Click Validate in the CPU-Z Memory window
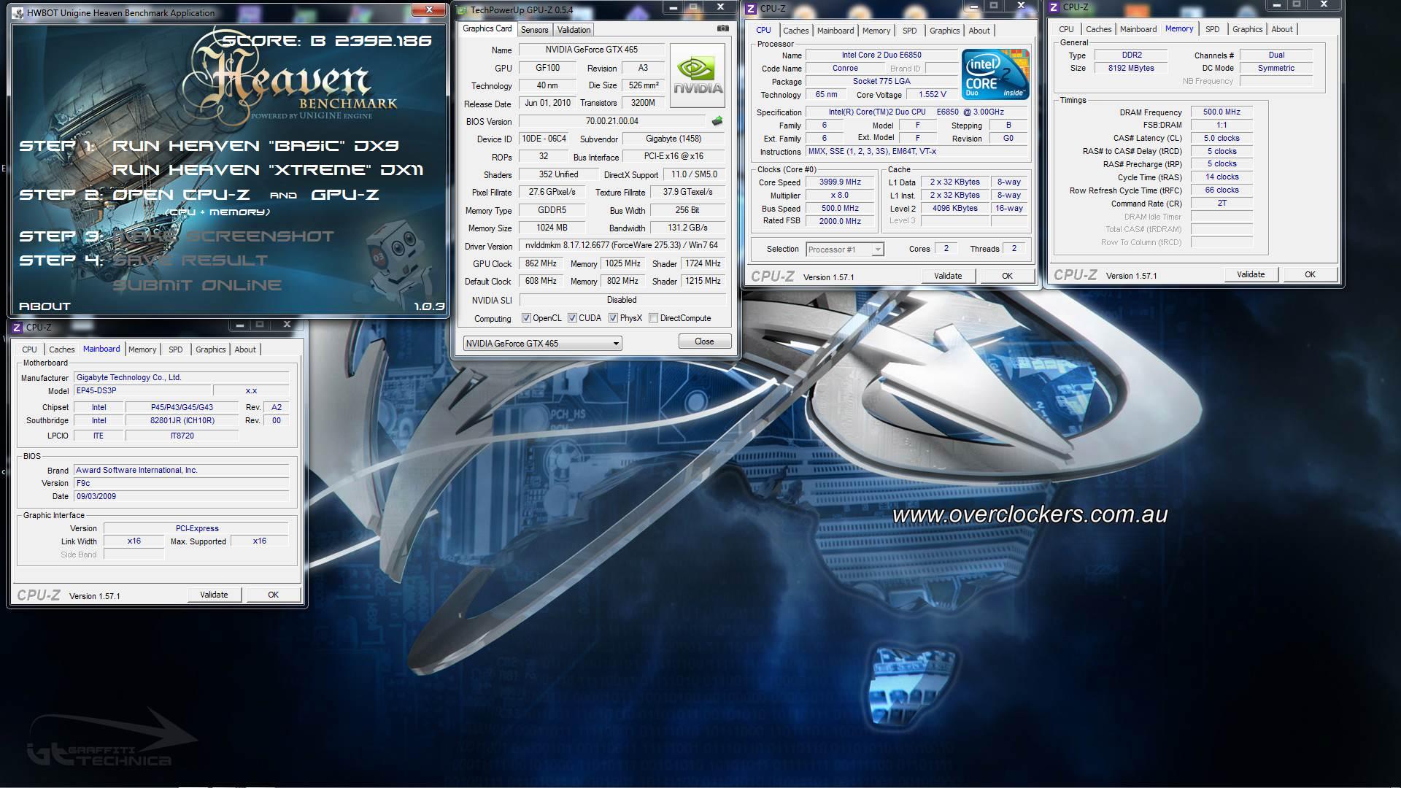1401x788 pixels. pos(1251,274)
